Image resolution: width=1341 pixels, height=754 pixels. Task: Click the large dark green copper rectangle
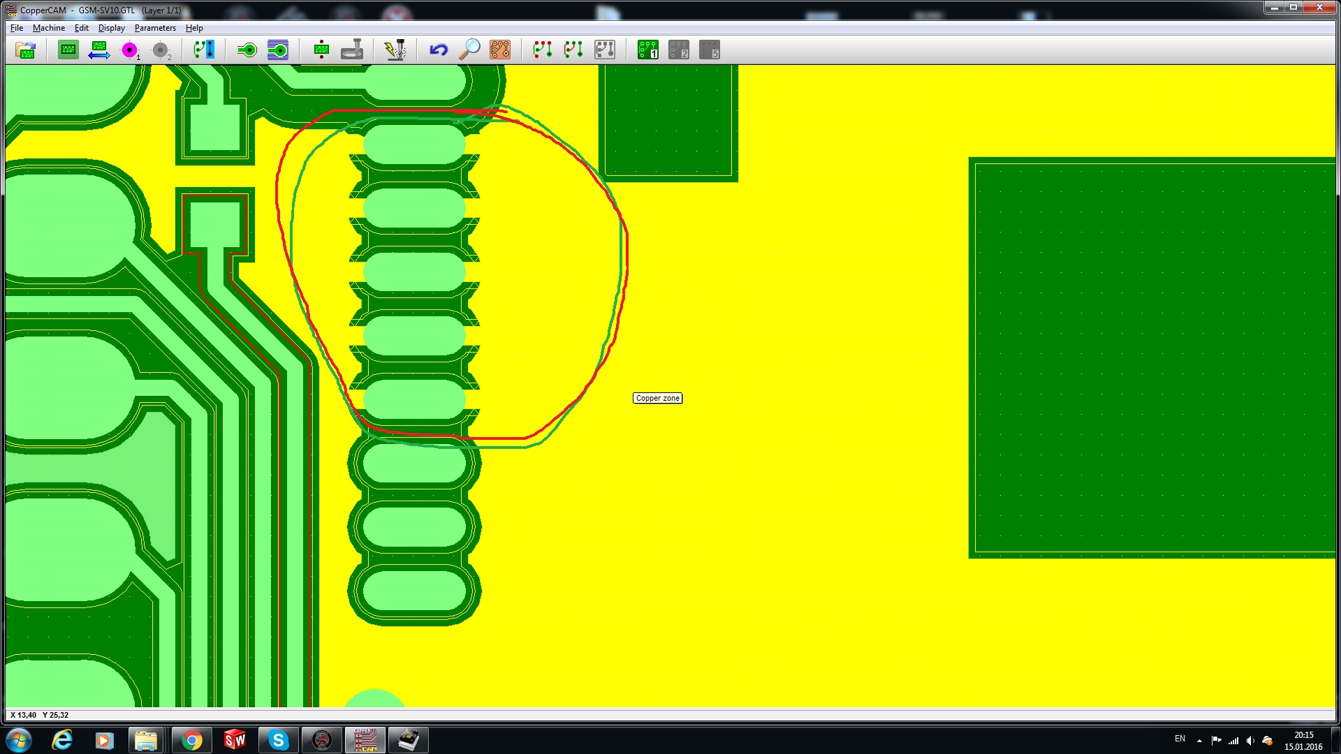click(x=1152, y=357)
